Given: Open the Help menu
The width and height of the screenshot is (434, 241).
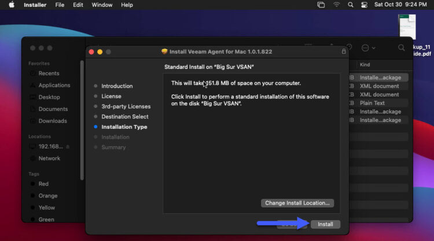Looking at the screenshot, I should pos(127,5).
